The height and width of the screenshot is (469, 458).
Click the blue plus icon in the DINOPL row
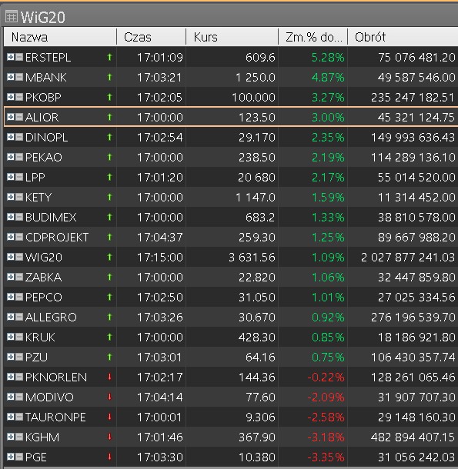[x=11, y=137]
